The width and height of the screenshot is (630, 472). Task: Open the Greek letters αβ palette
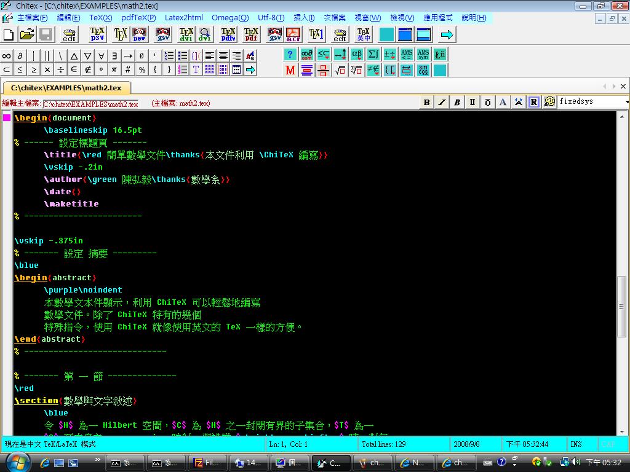click(x=356, y=54)
